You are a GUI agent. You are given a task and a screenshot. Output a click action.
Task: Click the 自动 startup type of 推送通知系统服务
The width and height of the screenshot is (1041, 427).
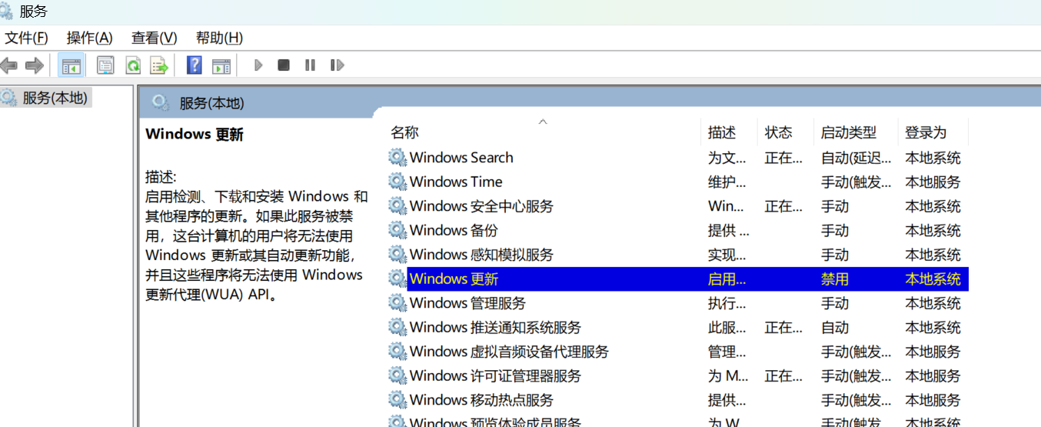pos(835,327)
